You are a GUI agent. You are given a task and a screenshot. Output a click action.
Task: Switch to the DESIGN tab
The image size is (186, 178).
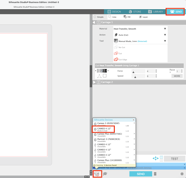coord(114,12)
